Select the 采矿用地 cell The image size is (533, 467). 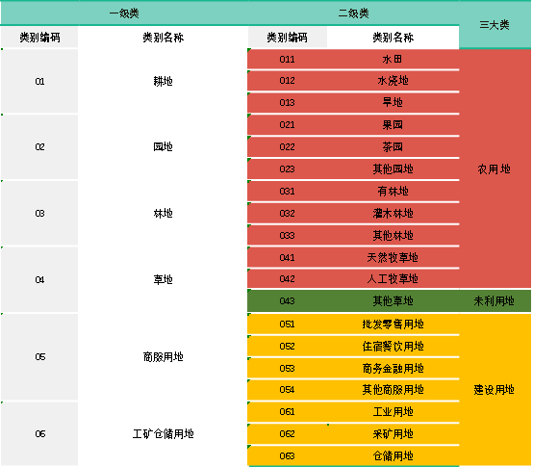pos(393,434)
